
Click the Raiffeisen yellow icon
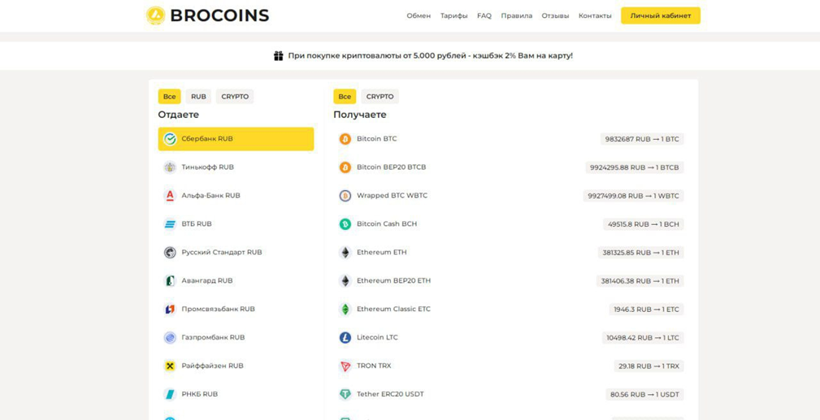[x=170, y=366]
